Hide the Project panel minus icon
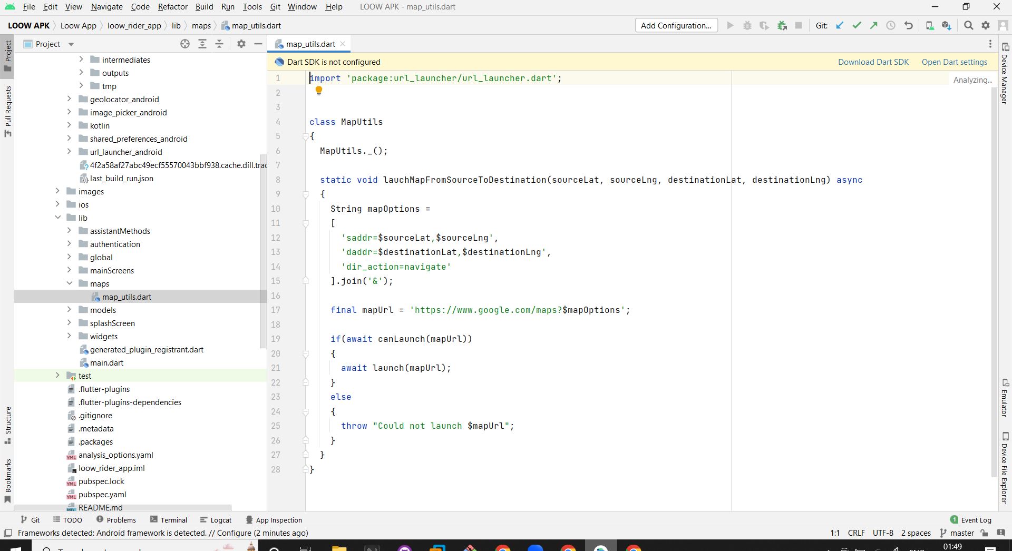The image size is (1012, 551). coord(258,44)
